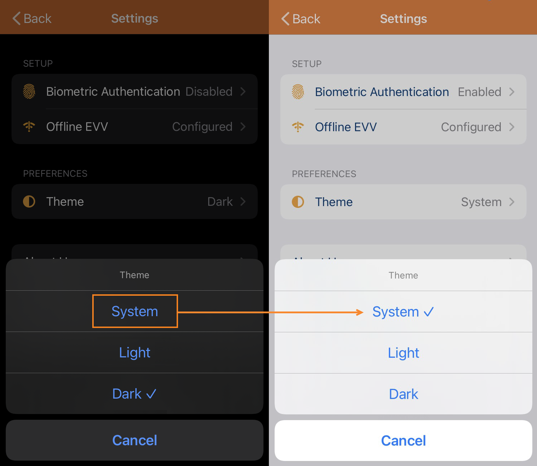This screenshot has width=537, height=466.
Task: Expand Offline EVV chevron in light panel
Action: point(512,127)
